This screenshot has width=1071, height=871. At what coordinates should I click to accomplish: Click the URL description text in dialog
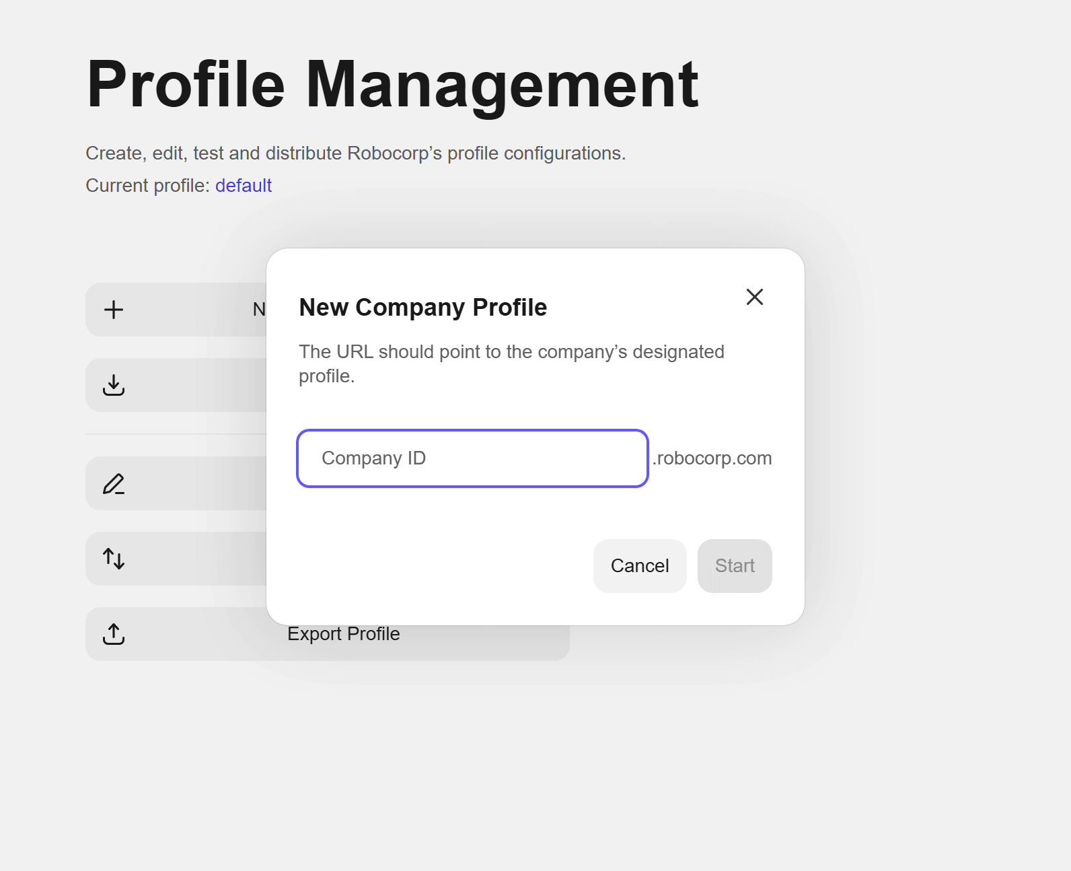tap(511, 364)
